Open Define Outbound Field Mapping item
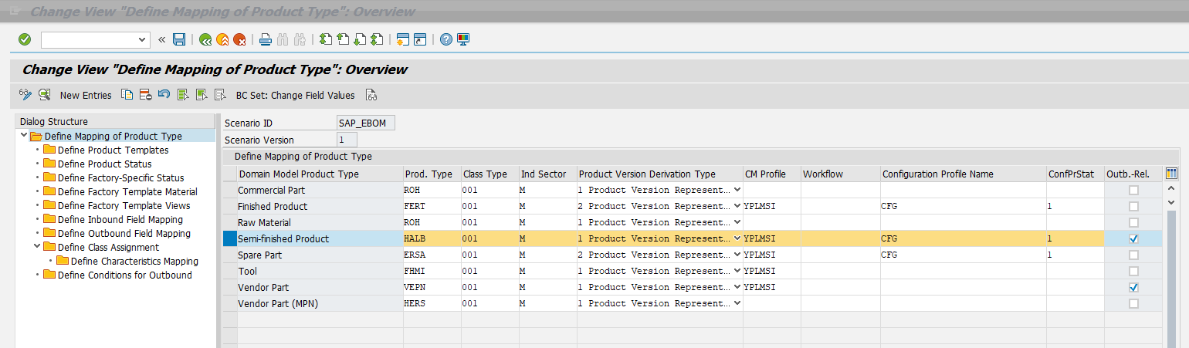This screenshot has height=348, width=1189. click(x=124, y=233)
